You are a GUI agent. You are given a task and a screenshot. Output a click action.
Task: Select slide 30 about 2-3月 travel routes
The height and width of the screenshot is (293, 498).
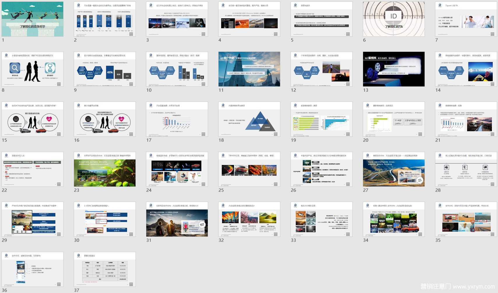point(105,219)
